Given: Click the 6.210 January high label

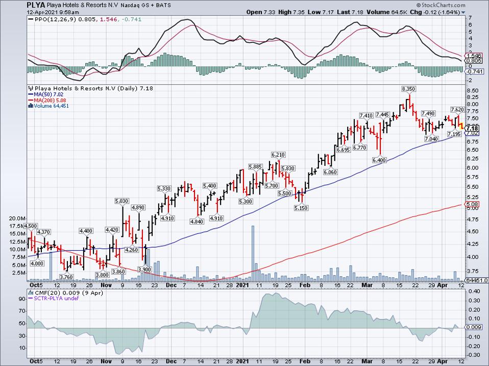Looking at the screenshot, I should click(278, 155).
